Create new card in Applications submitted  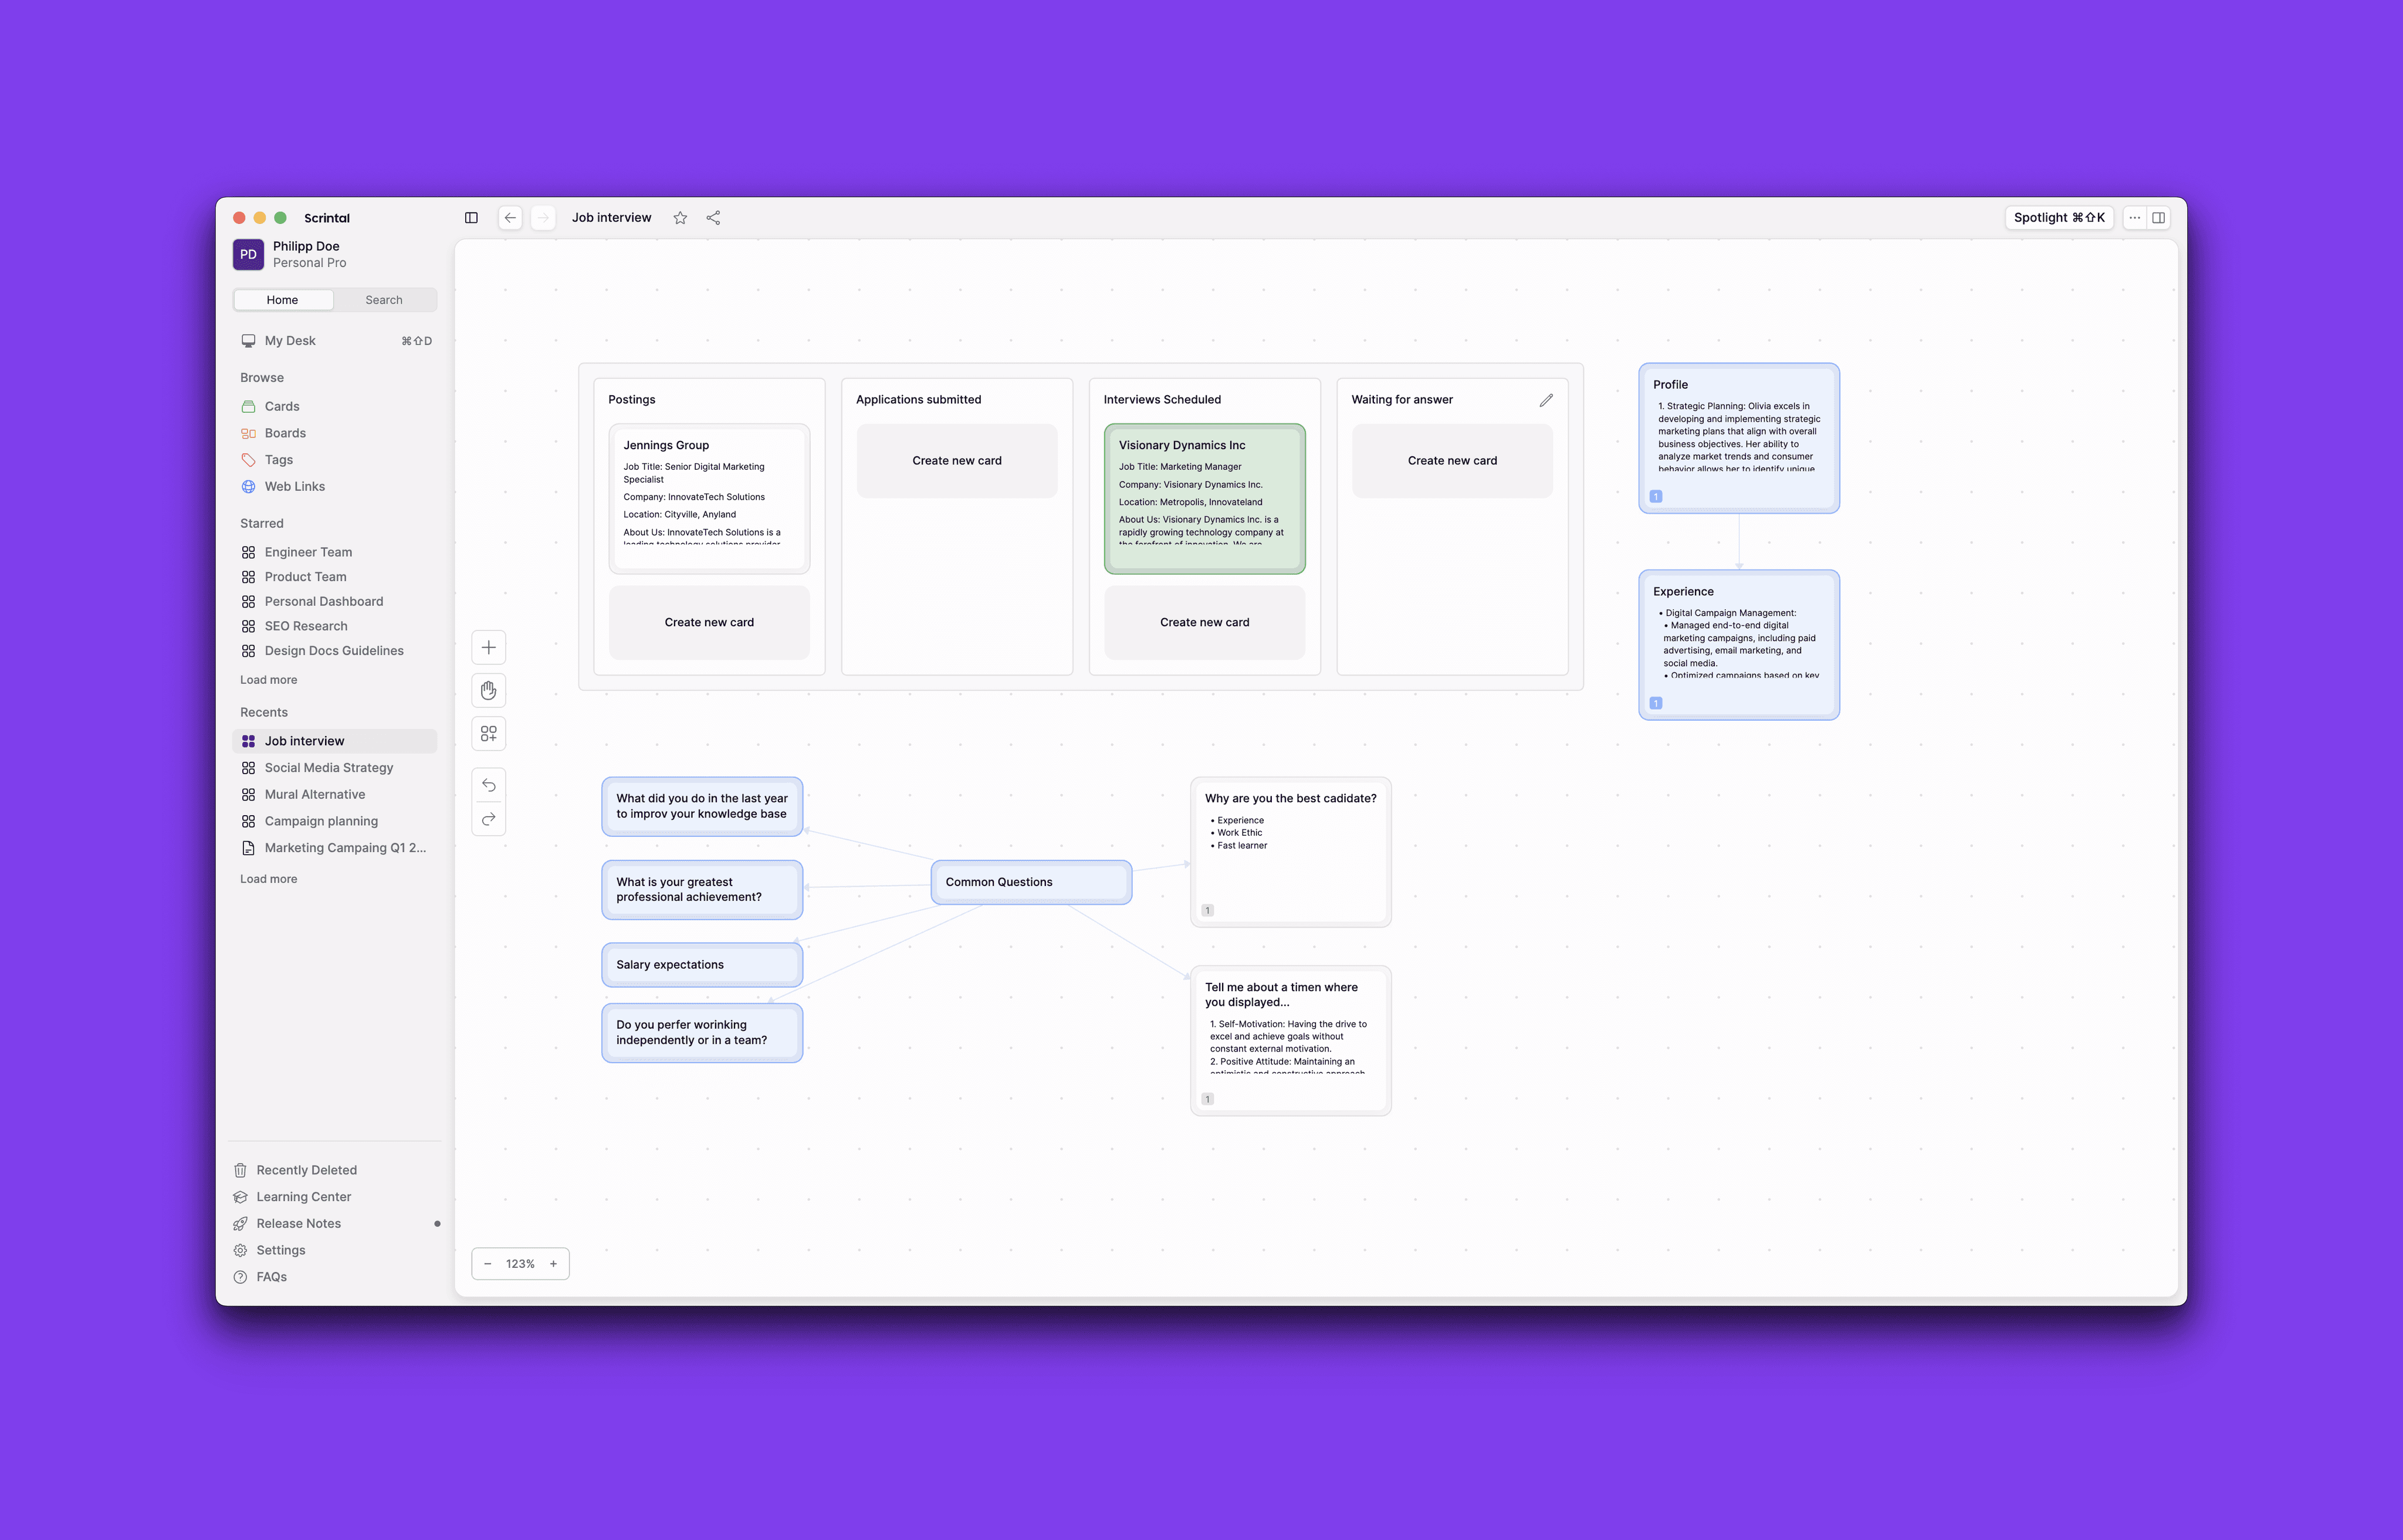[x=956, y=461]
